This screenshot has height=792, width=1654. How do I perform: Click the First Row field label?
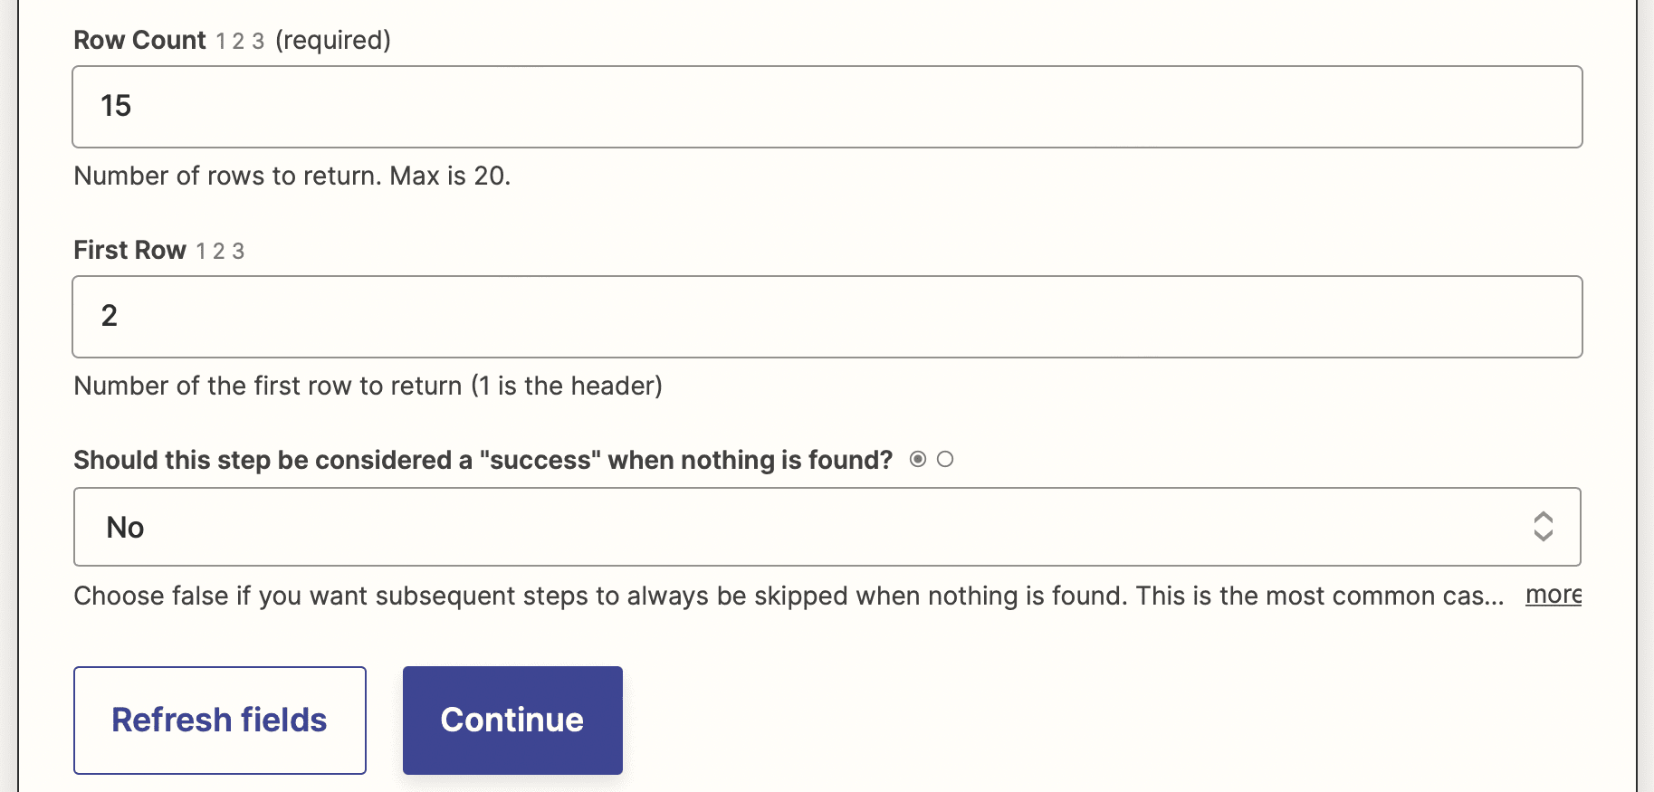coord(129,250)
